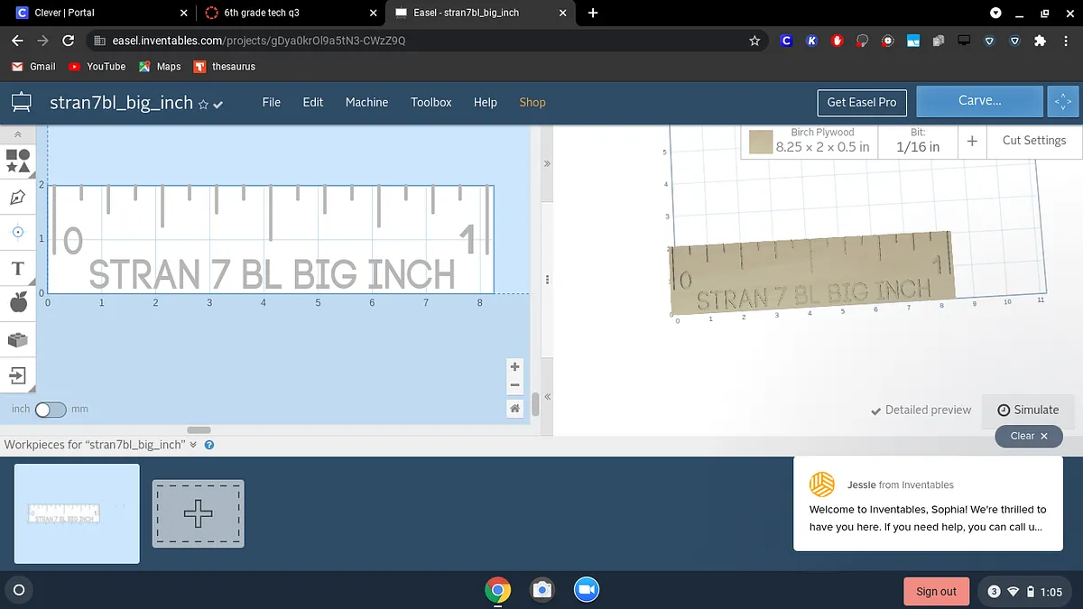Click the Birch Plywood material swatch
This screenshot has height=609, width=1083.
761,142
